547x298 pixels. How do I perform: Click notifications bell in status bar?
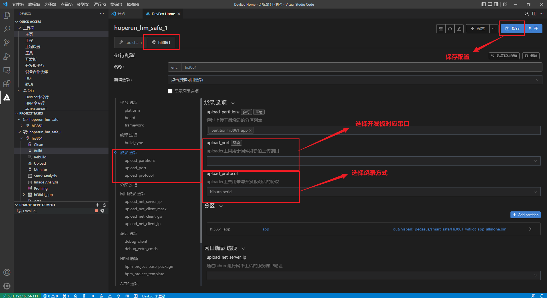(542, 296)
